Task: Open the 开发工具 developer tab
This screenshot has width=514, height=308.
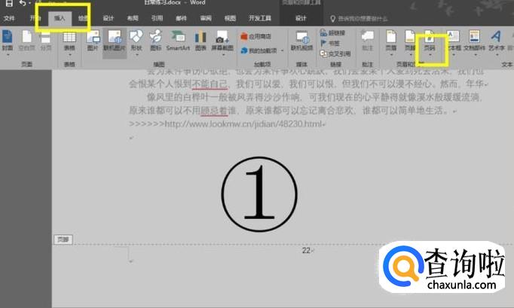Action: (260, 18)
